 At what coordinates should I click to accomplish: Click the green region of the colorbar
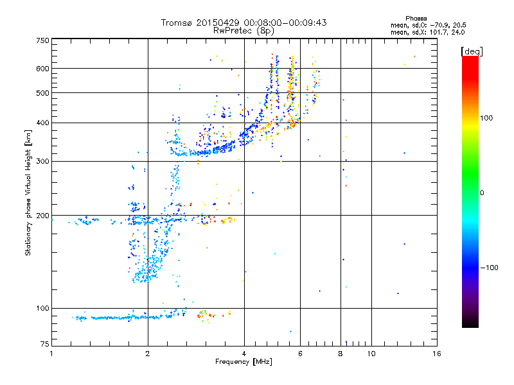[x=470, y=173]
